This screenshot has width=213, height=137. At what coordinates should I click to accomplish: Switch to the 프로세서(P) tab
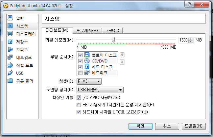pyautogui.click(x=87, y=30)
